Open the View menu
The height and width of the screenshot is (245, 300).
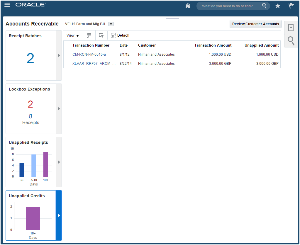(x=72, y=35)
